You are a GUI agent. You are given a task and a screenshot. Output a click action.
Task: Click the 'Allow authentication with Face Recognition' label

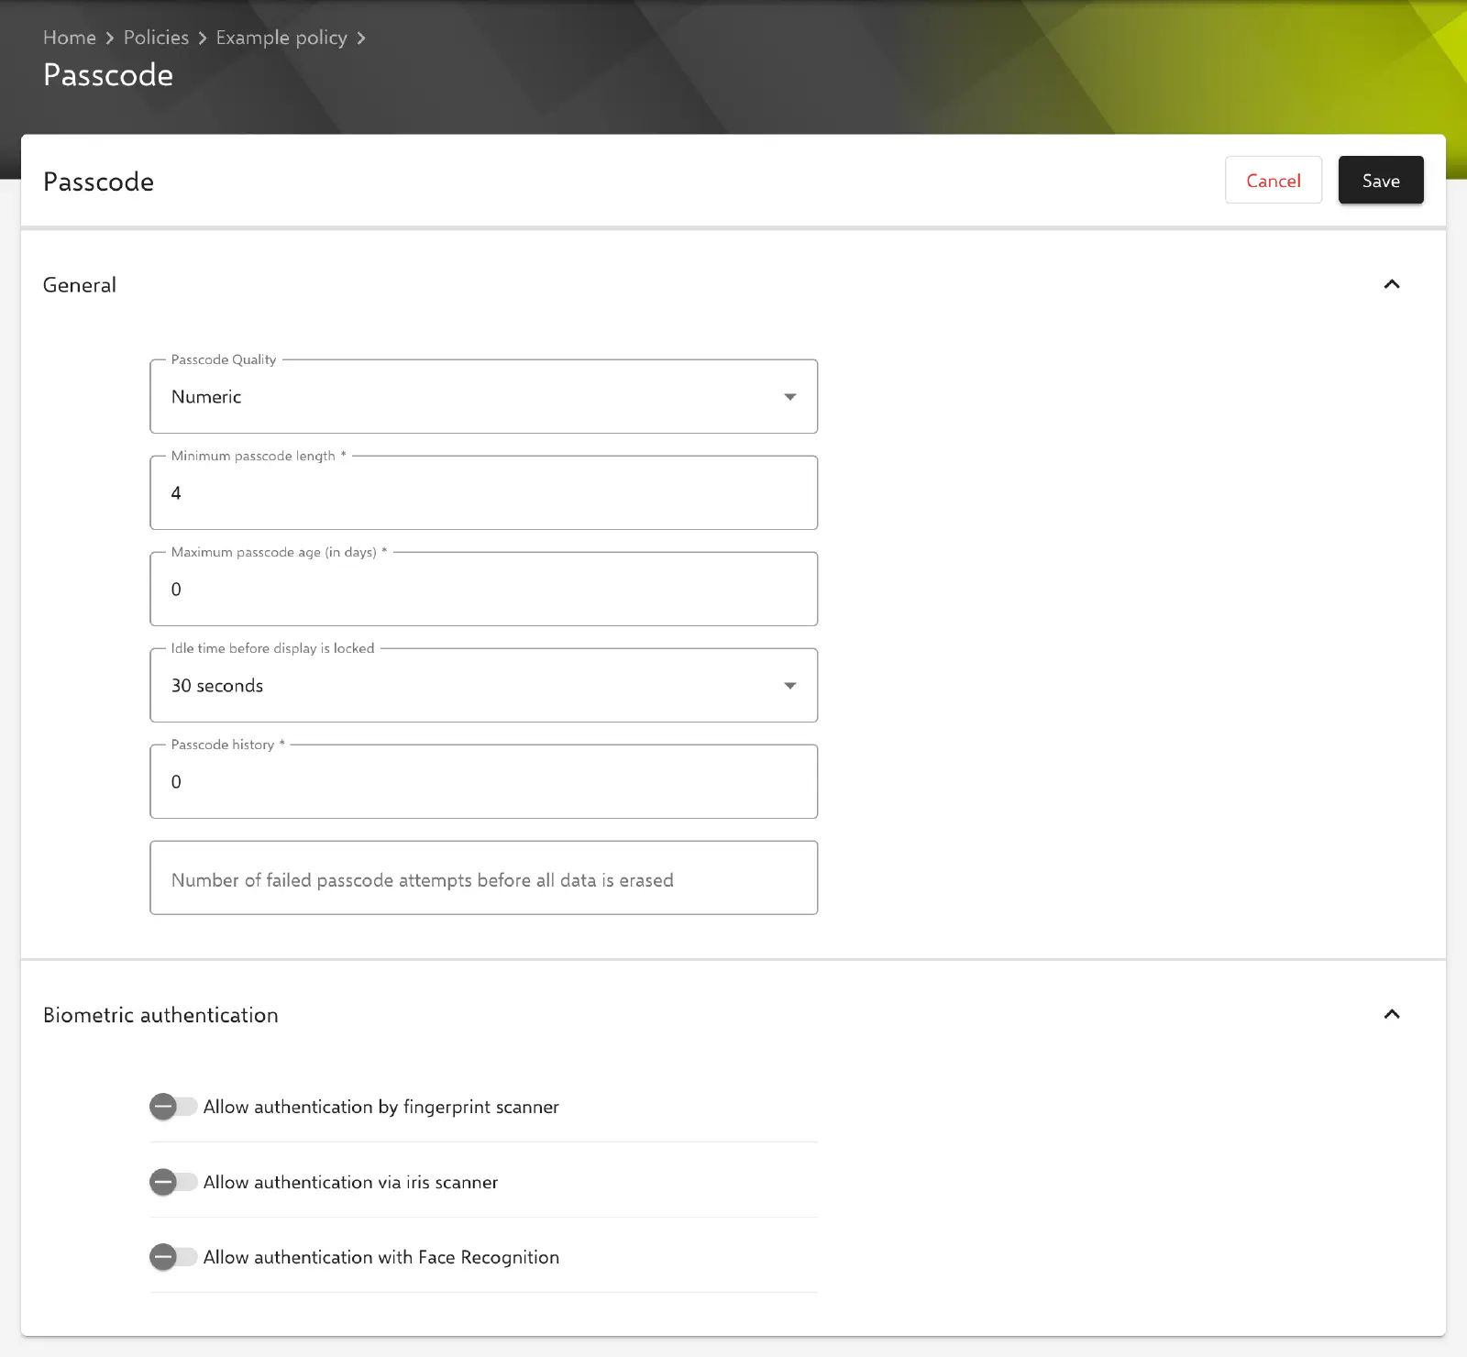[x=381, y=1257]
